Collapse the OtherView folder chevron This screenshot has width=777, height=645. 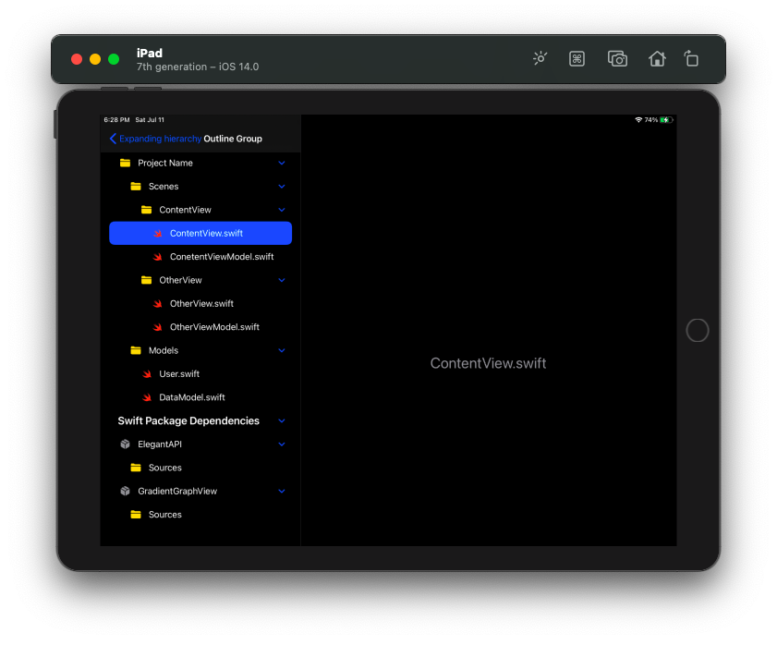click(281, 279)
